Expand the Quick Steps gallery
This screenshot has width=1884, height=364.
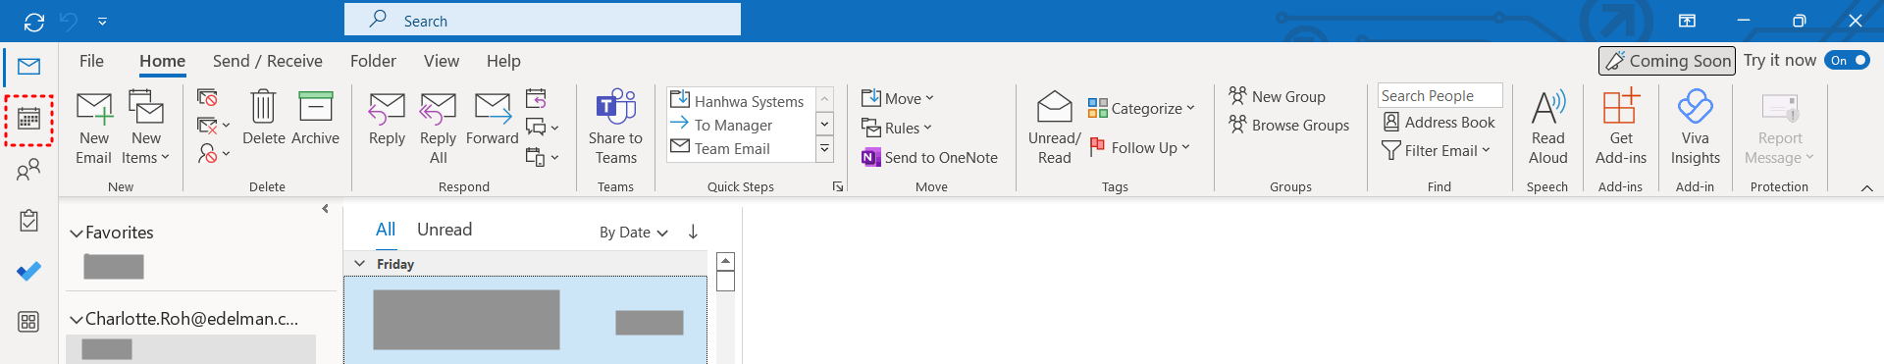click(825, 149)
